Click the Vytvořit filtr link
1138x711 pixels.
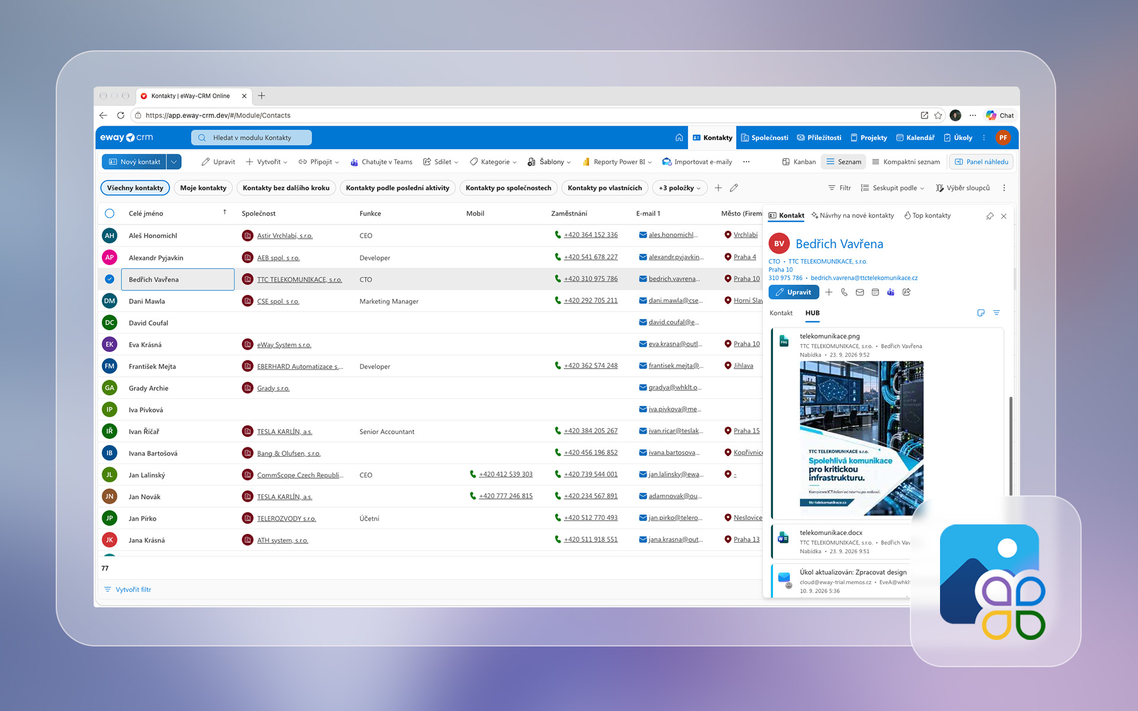pyautogui.click(x=127, y=590)
